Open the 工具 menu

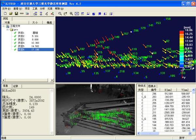[x=35, y=8]
